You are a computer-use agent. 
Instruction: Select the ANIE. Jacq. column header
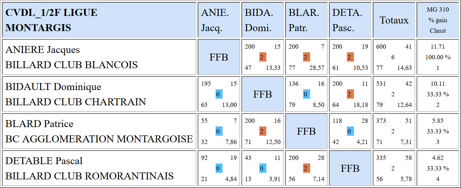[x=215, y=20]
